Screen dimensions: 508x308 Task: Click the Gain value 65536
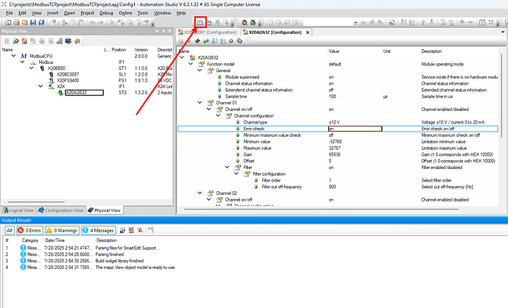334,154
